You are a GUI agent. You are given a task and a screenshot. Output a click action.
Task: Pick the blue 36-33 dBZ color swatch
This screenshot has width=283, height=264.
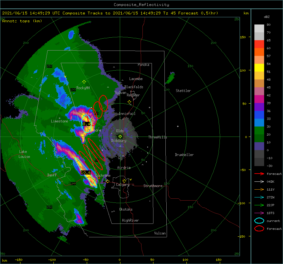[259, 115]
